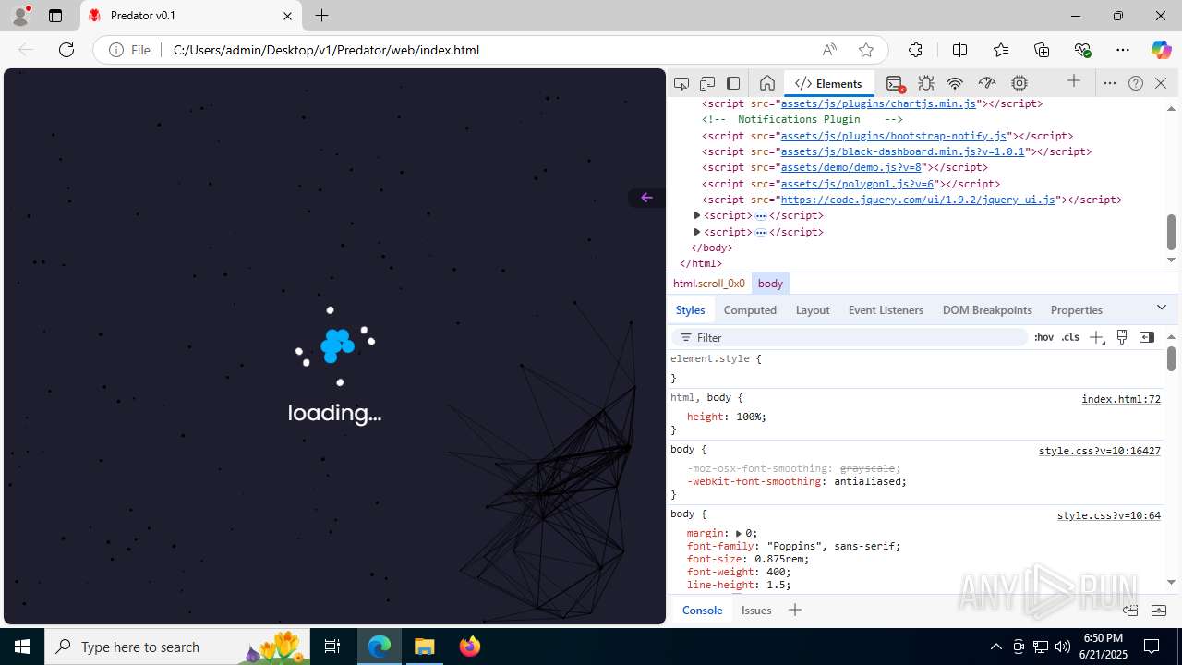Open the Copilot sidebar icon
This screenshot has width=1182, height=665.
pyautogui.click(x=1161, y=50)
